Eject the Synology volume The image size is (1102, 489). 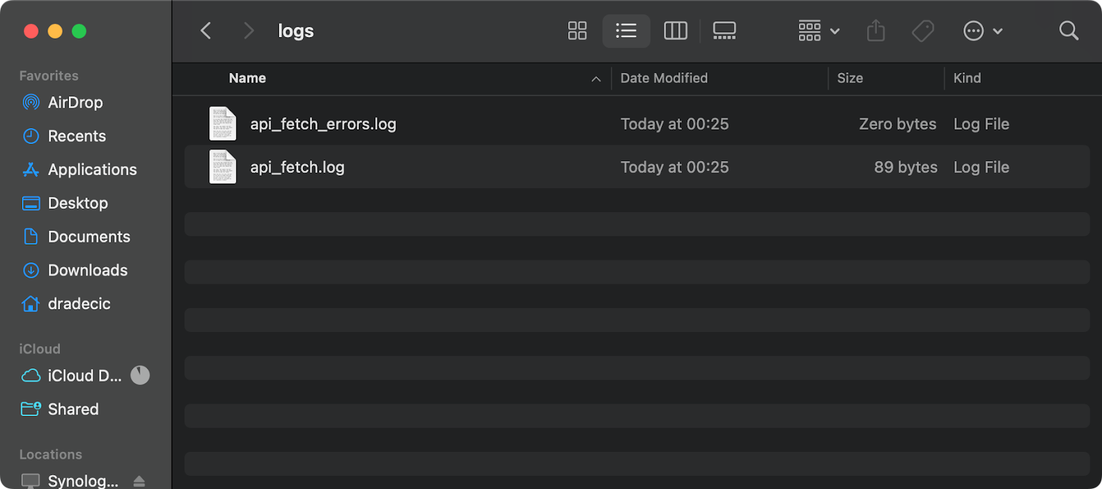click(x=139, y=481)
